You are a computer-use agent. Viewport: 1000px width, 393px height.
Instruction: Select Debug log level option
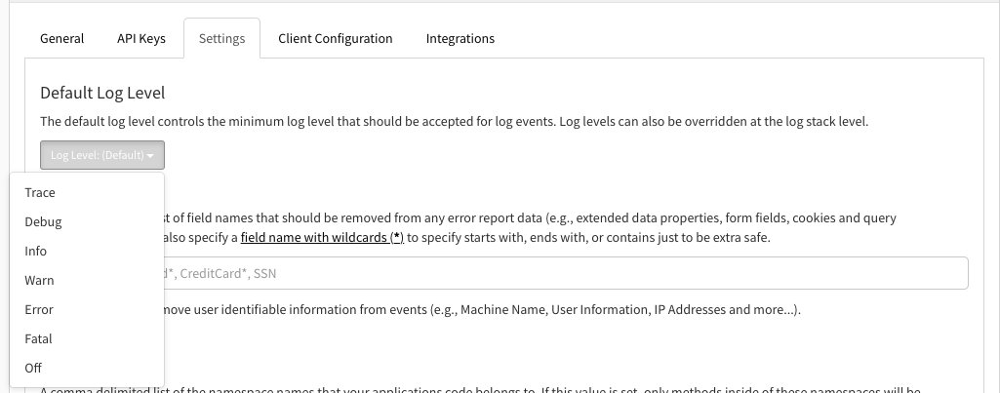[x=43, y=222]
